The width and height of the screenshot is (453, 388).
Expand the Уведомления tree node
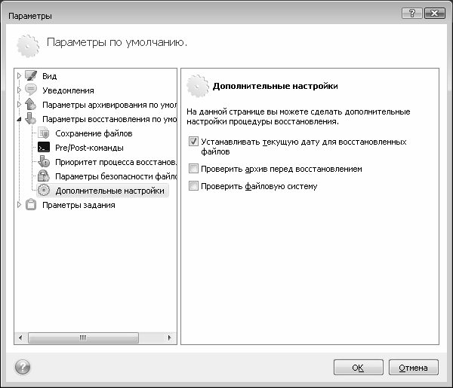(20, 90)
